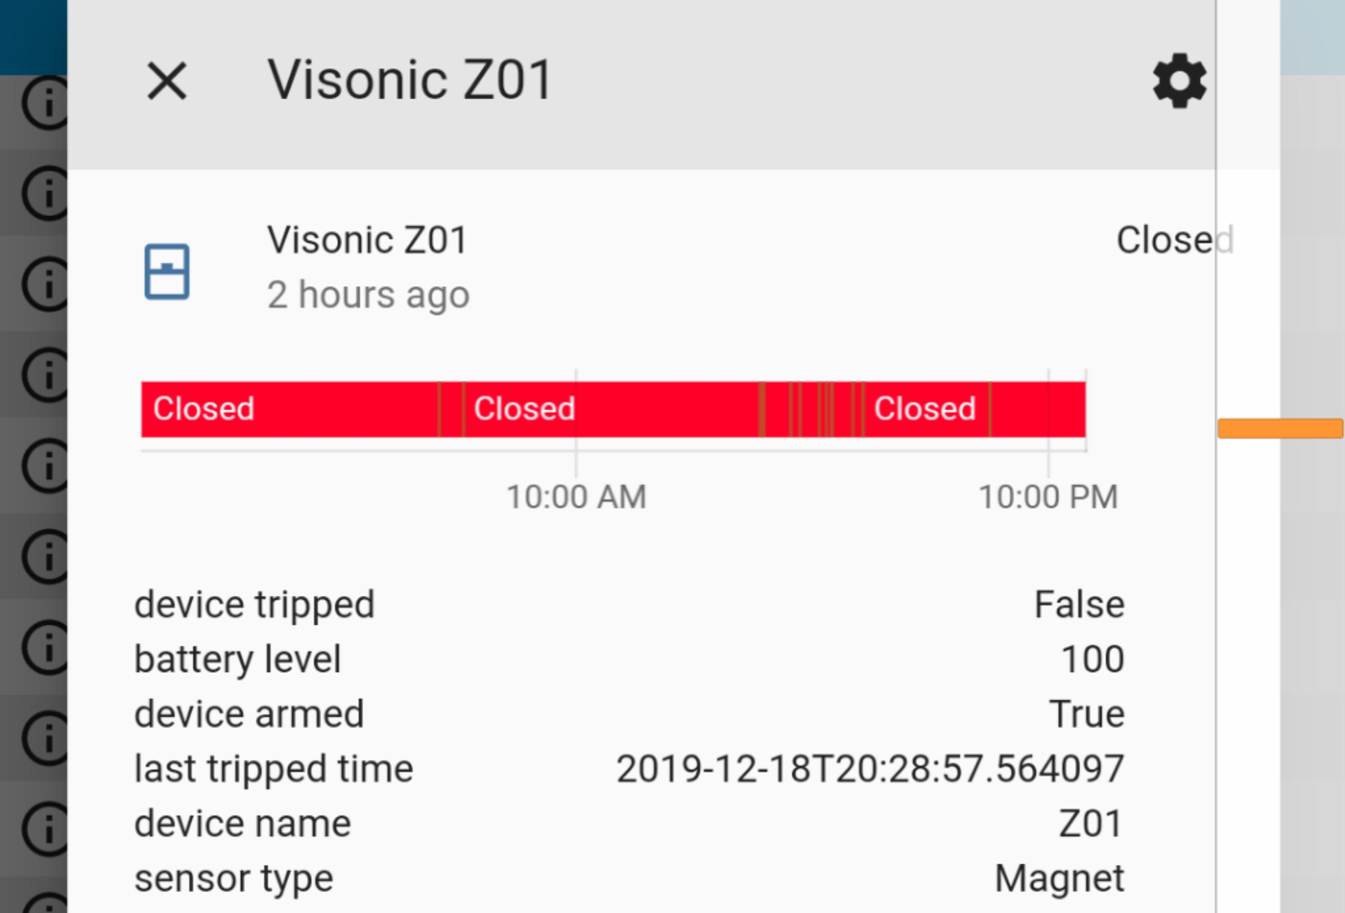Click the last tripped time value
1345x913 pixels.
[x=870, y=768]
